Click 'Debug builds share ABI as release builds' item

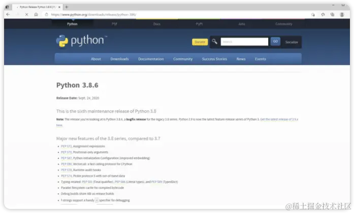pos(87,194)
